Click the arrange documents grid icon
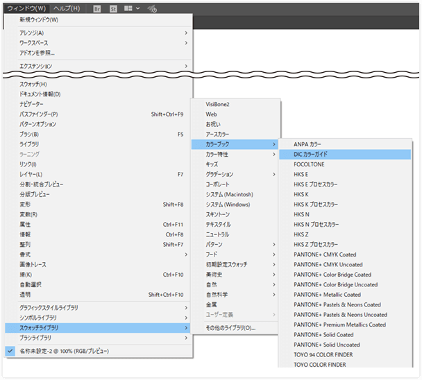 pos(128,8)
